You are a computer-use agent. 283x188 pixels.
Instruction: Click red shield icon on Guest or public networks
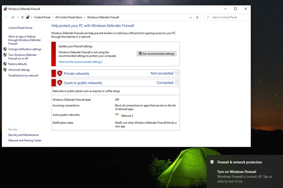coord(60,82)
